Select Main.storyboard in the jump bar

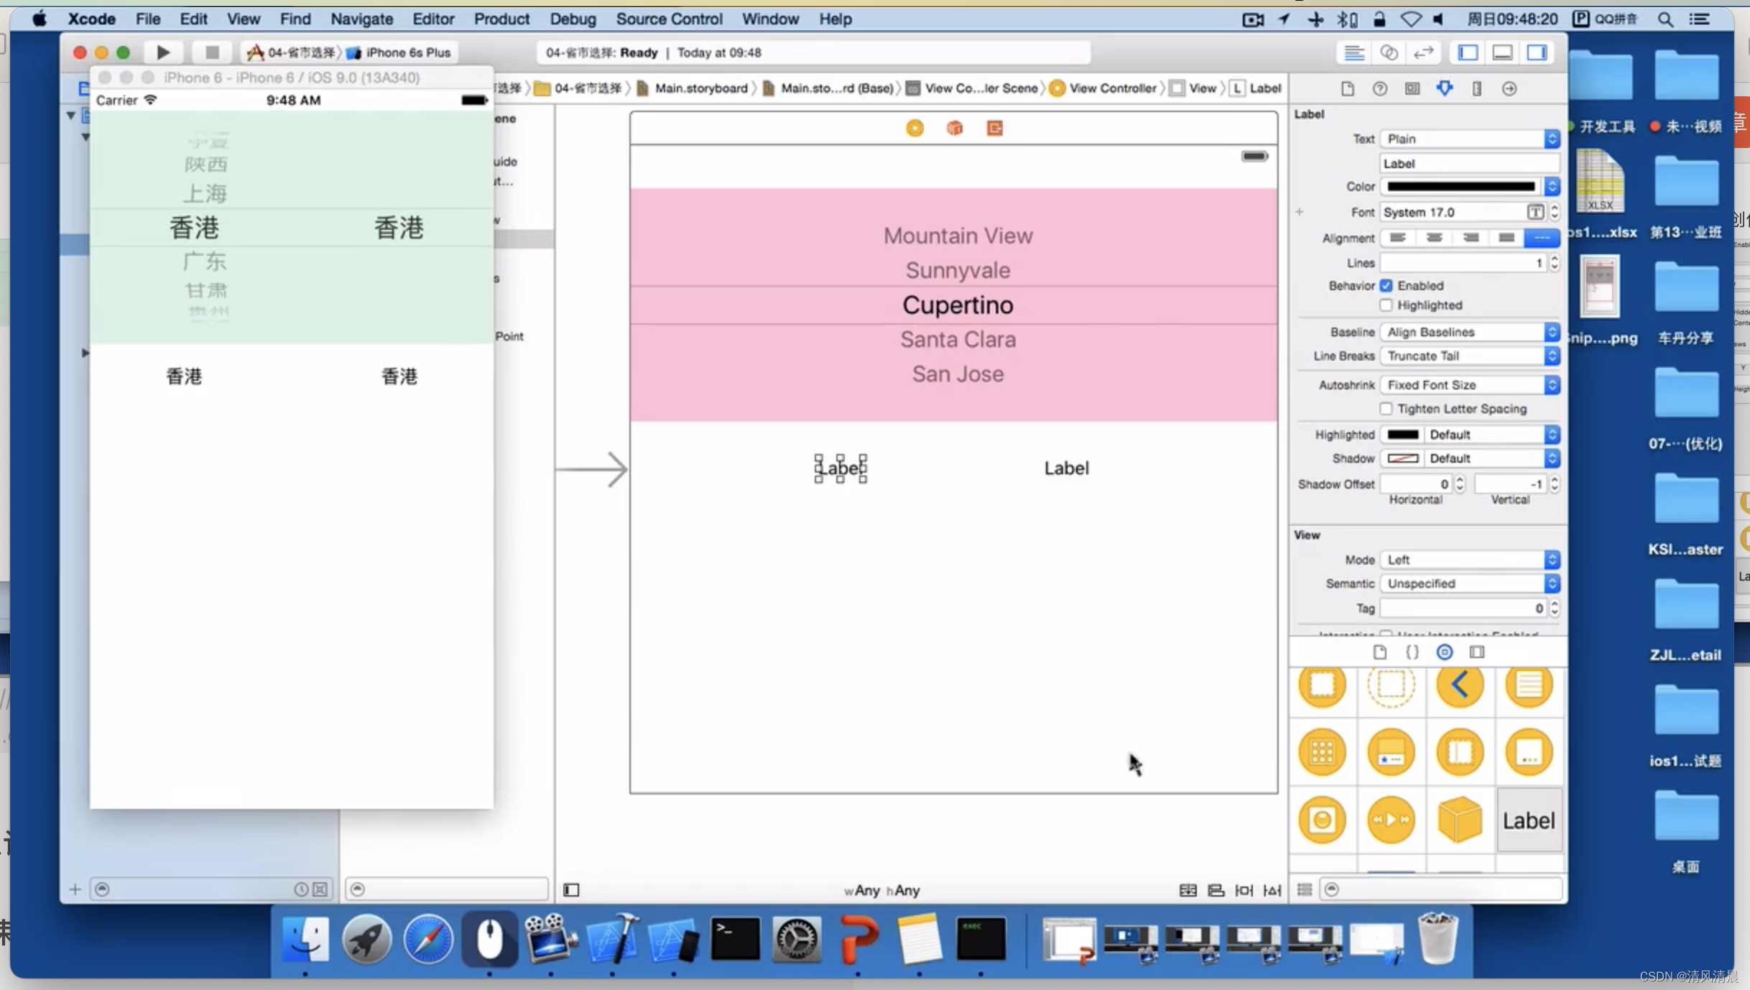(693, 88)
